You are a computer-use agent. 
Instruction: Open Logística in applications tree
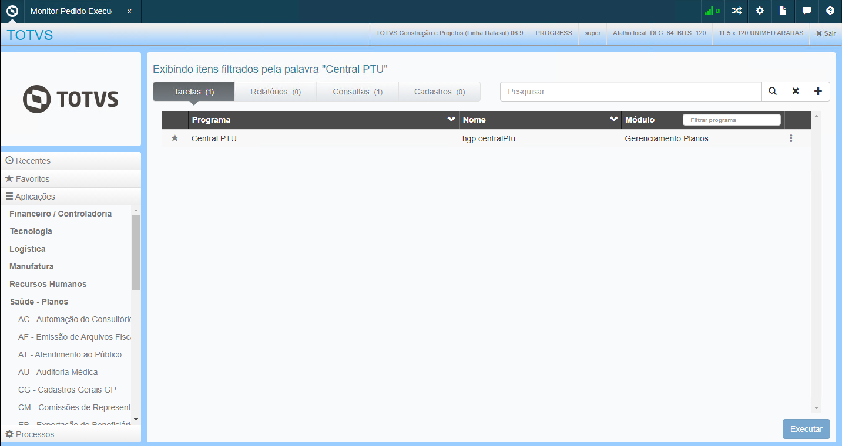(28, 249)
